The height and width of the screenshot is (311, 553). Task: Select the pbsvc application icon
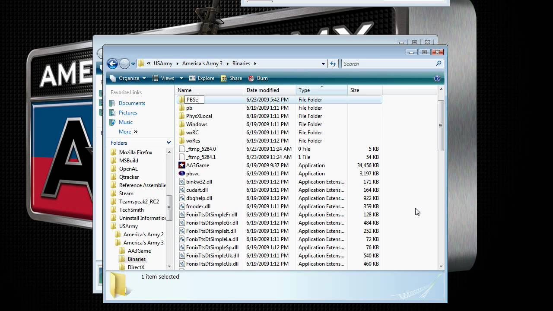pos(181,174)
